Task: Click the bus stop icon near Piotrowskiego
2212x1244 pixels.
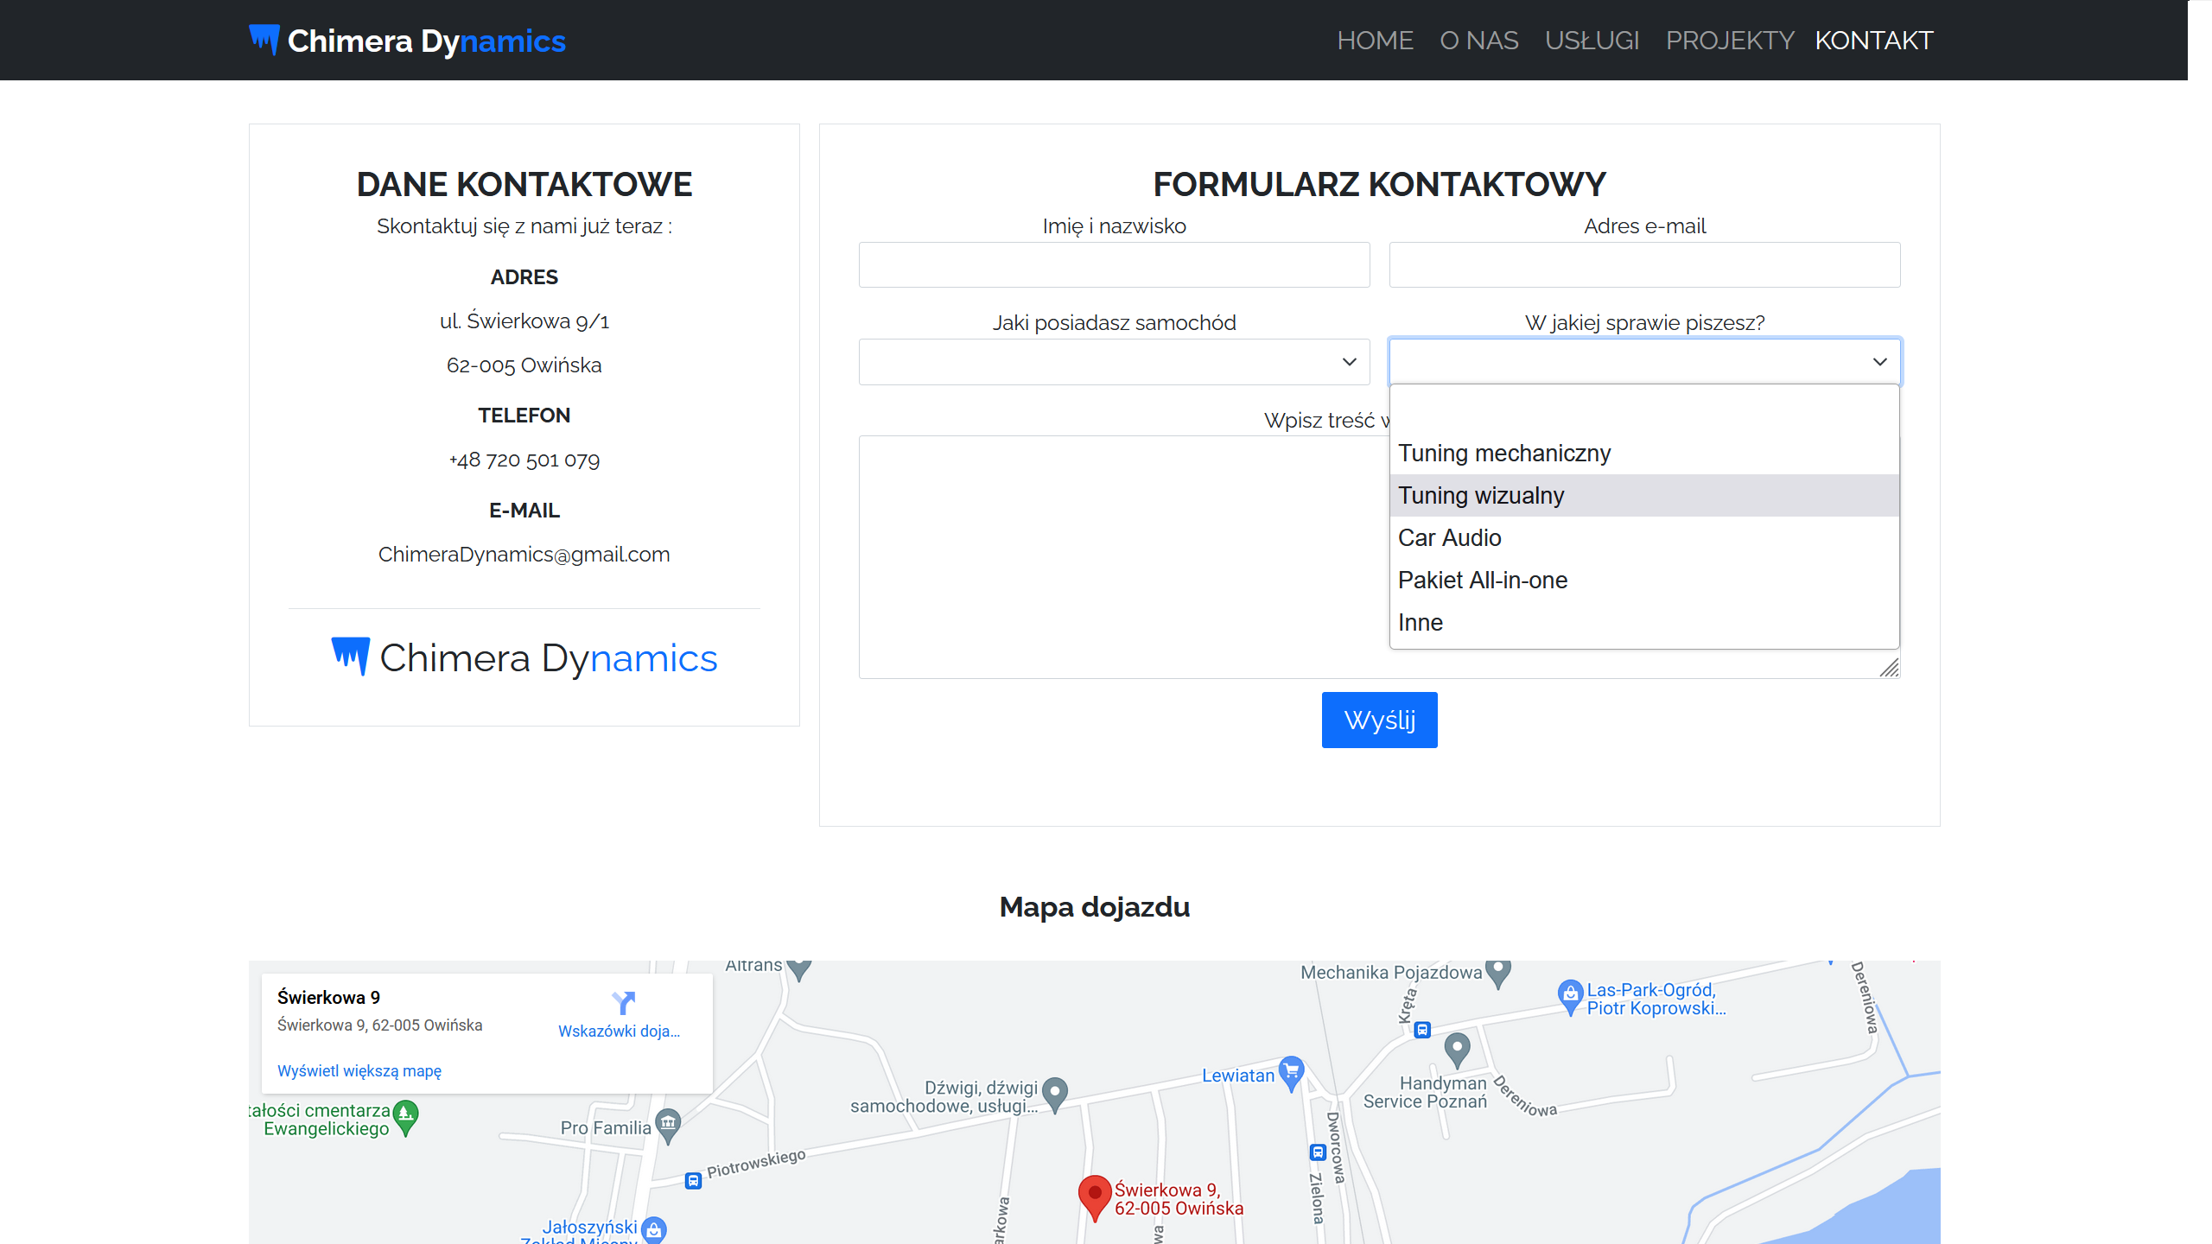Action: tap(693, 1180)
